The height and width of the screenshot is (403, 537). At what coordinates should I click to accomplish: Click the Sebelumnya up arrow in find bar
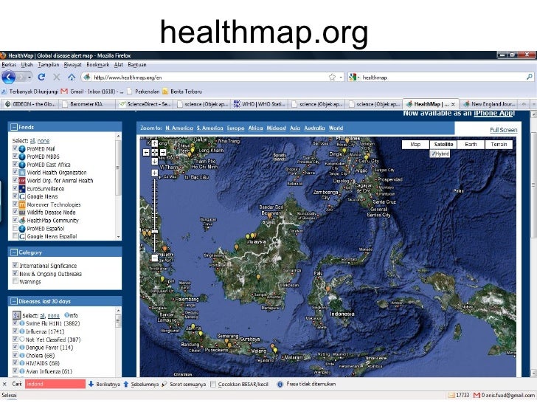click(125, 384)
